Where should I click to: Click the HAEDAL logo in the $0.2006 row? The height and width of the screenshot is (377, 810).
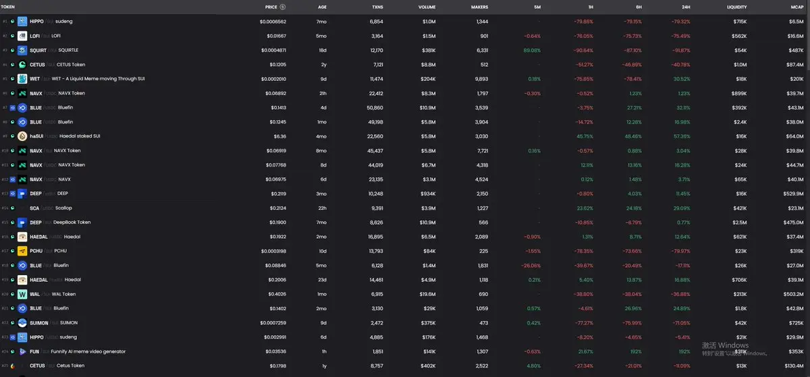click(x=22, y=280)
